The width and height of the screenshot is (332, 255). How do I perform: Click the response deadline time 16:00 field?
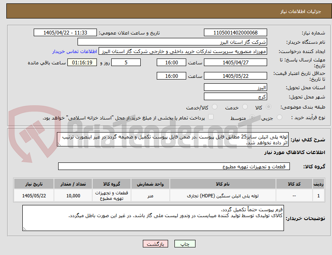tap(171, 62)
